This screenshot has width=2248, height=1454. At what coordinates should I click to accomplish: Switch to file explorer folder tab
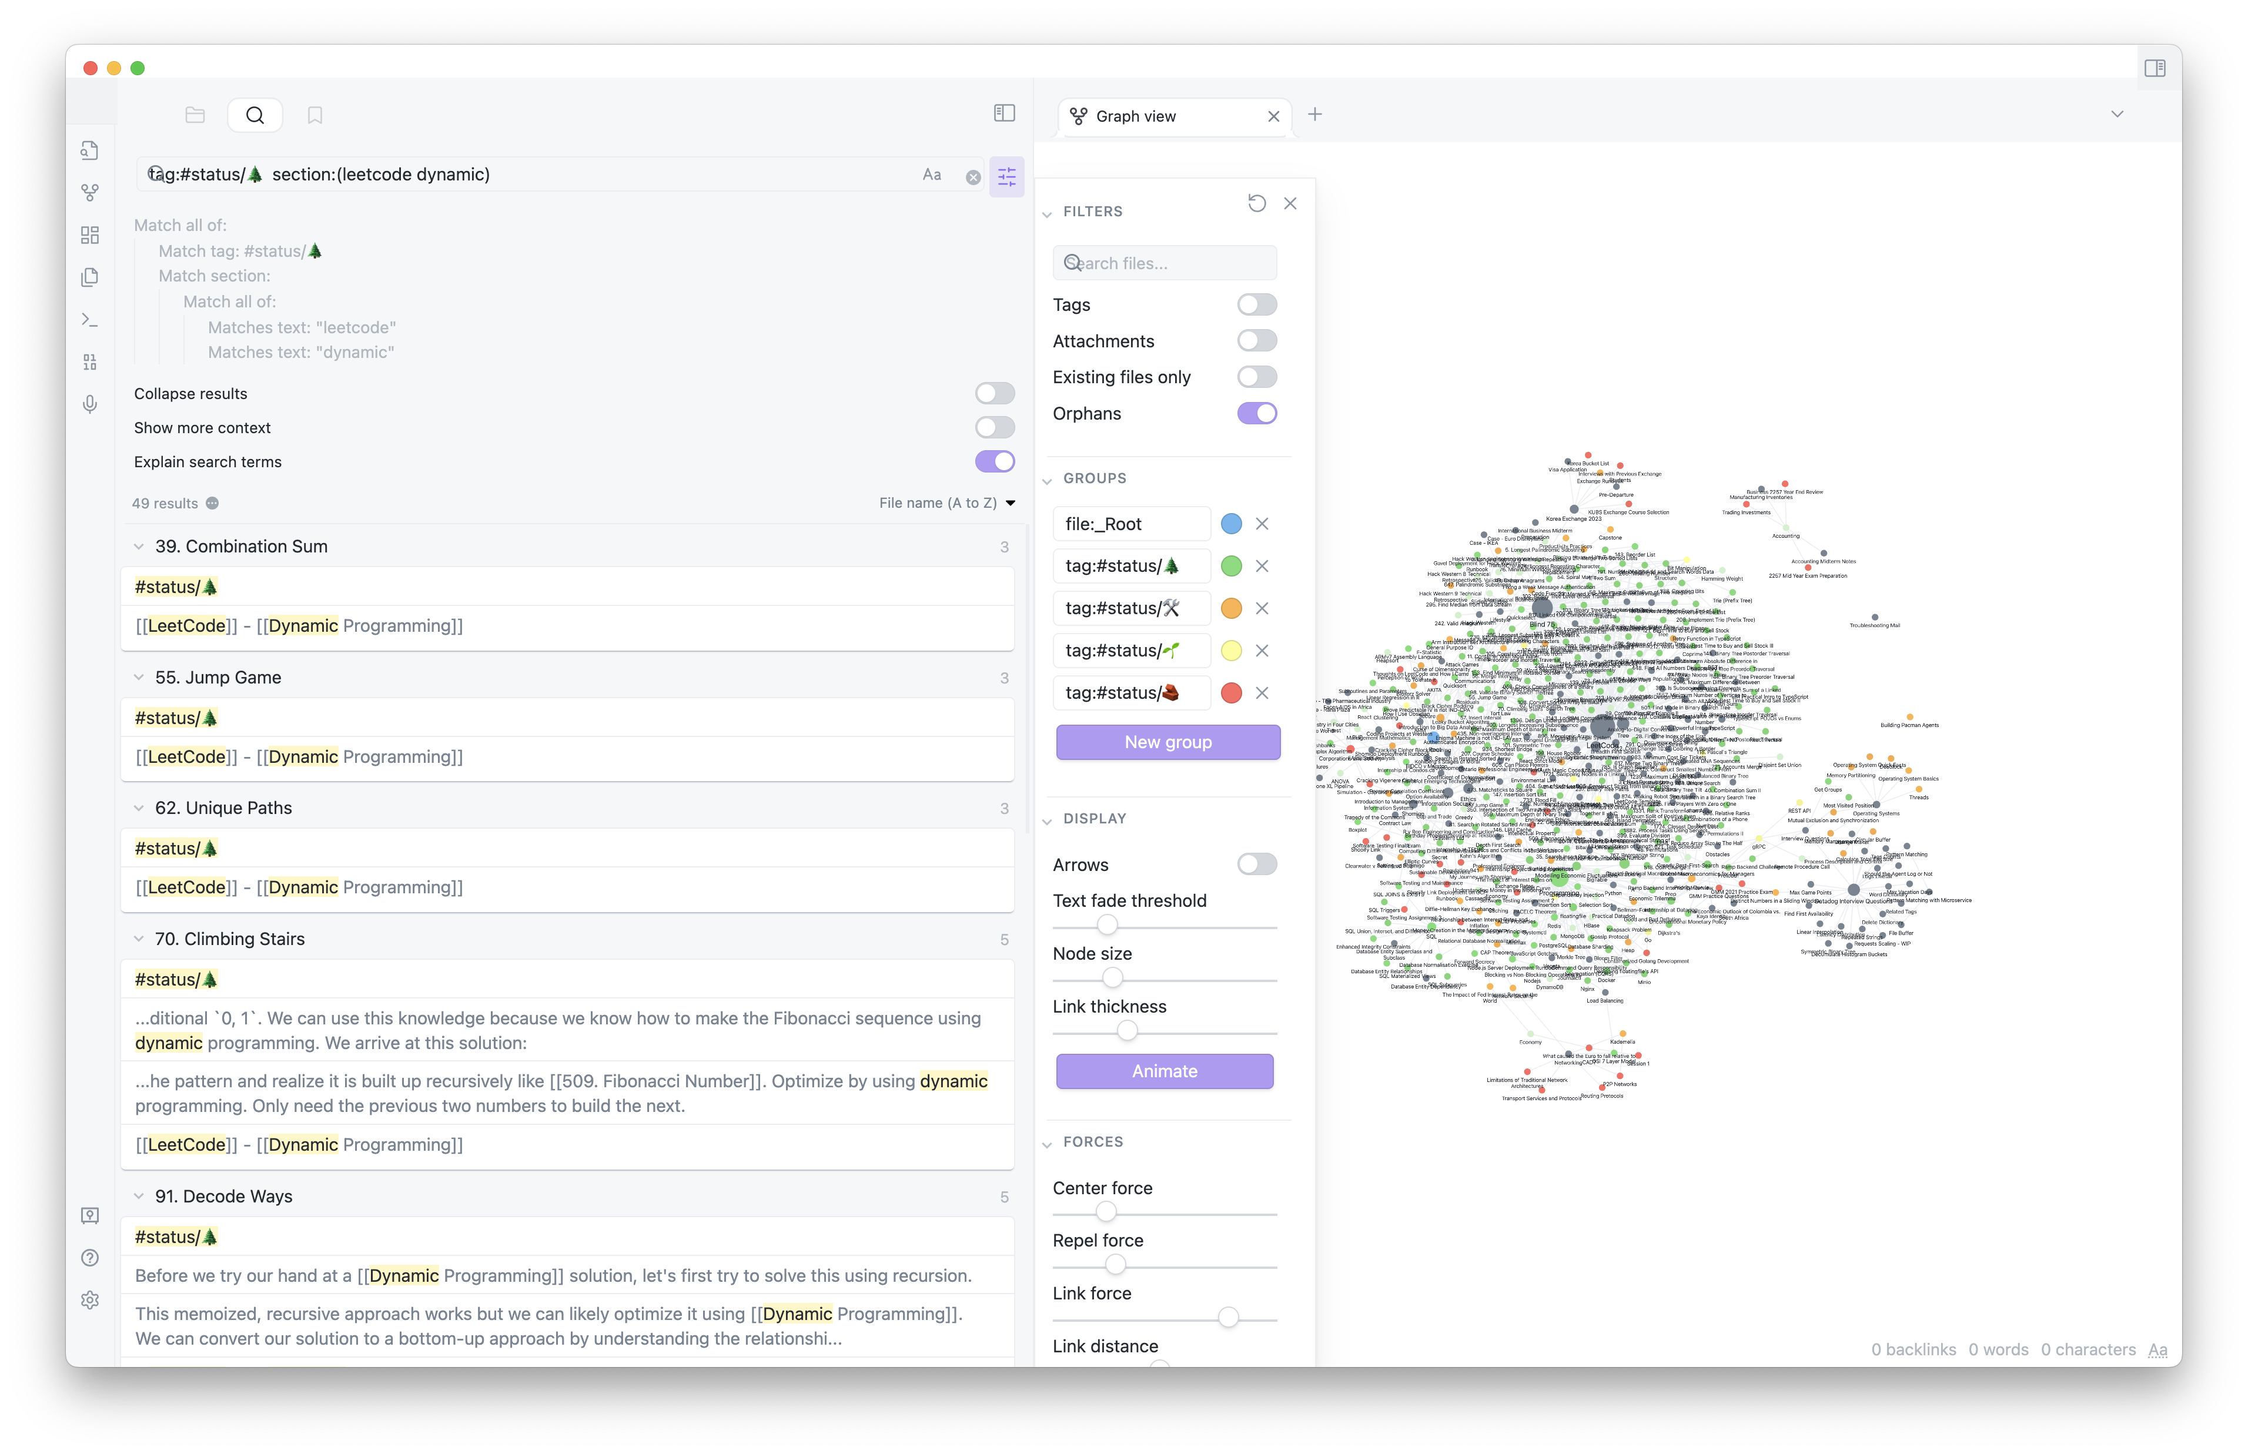(x=195, y=115)
